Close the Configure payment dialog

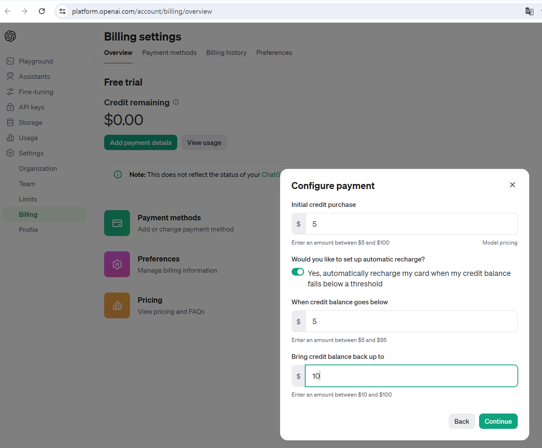coord(512,185)
